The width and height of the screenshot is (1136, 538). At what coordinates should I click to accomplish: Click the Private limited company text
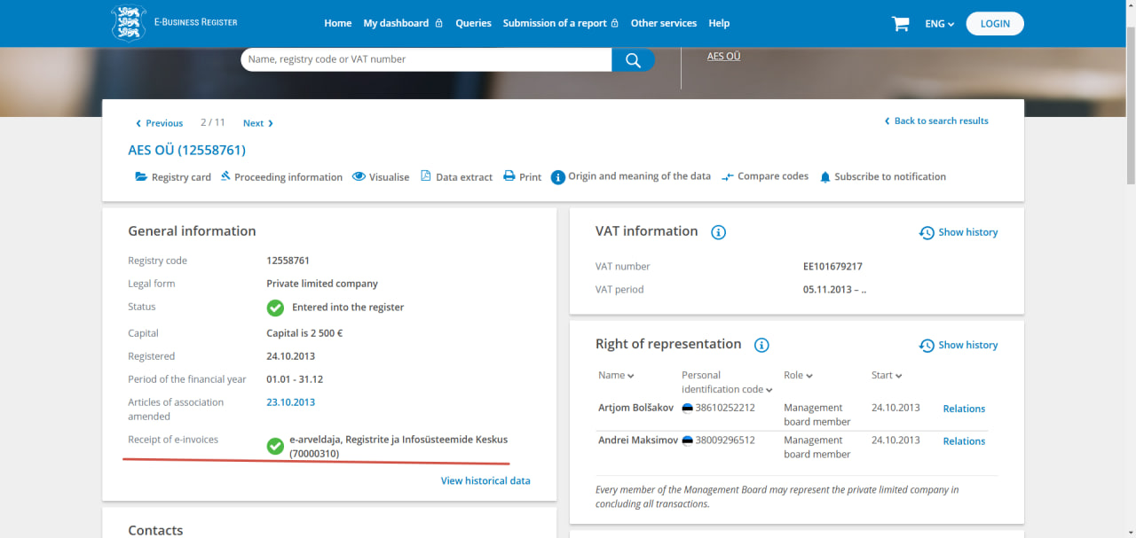pos(322,284)
